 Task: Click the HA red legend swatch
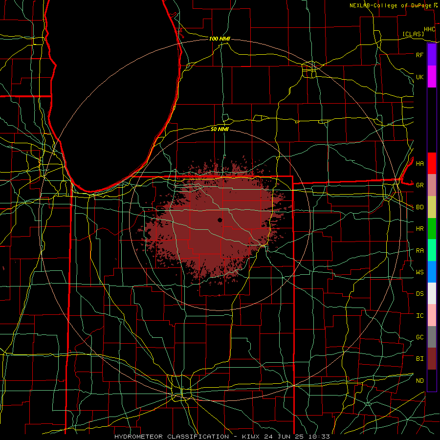pos(432,163)
